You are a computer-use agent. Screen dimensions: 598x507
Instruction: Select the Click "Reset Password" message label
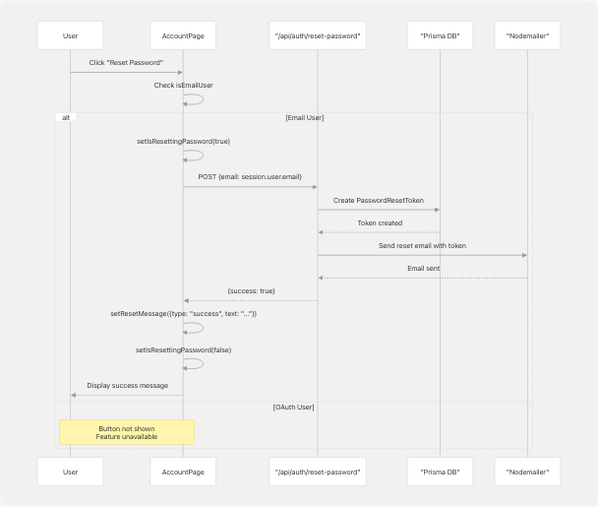pyautogui.click(x=126, y=63)
